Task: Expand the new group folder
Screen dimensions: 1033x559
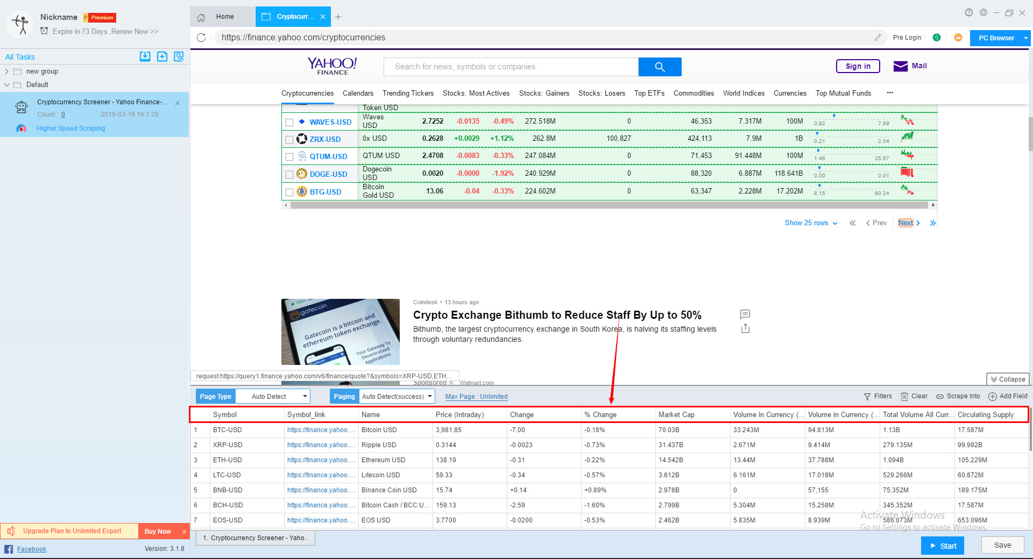Action: (x=6, y=71)
